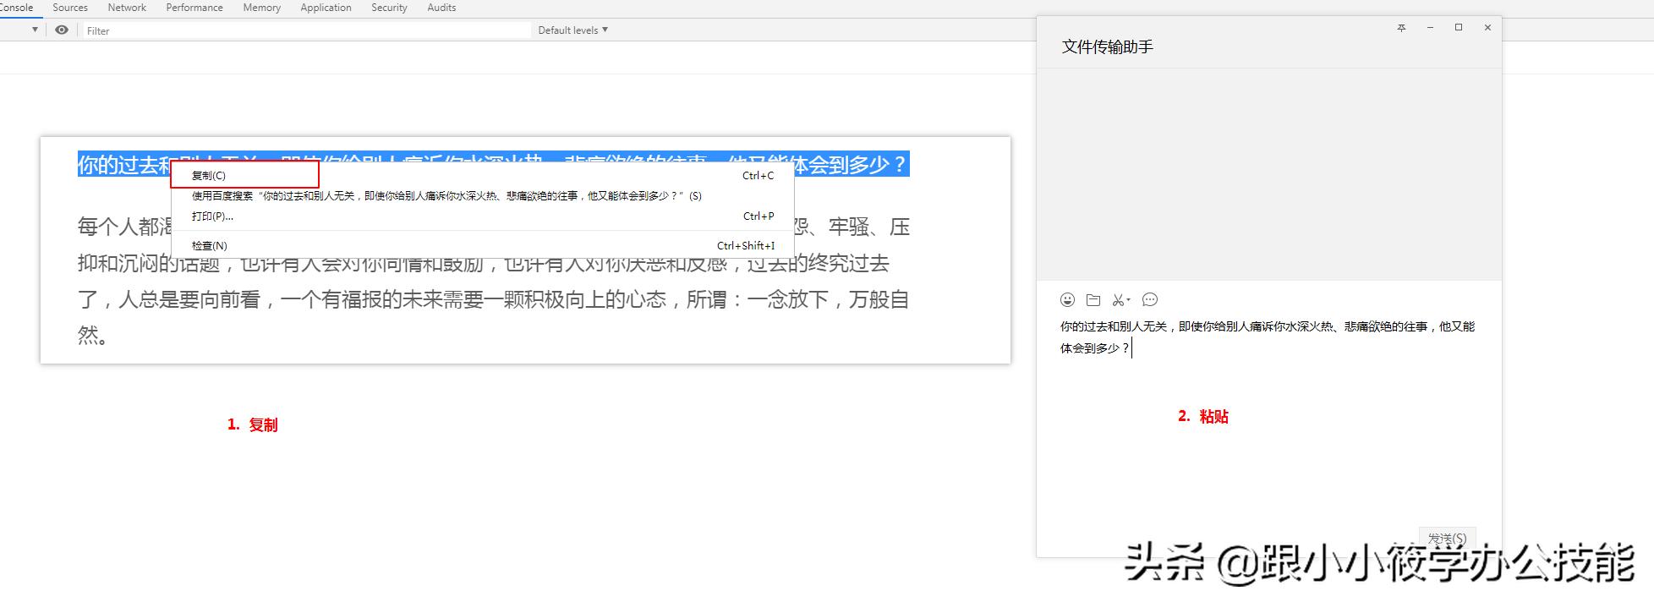Select 检查(N) in the context menu
The height and width of the screenshot is (602, 1654).
pyautogui.click(x=482, y=245)
